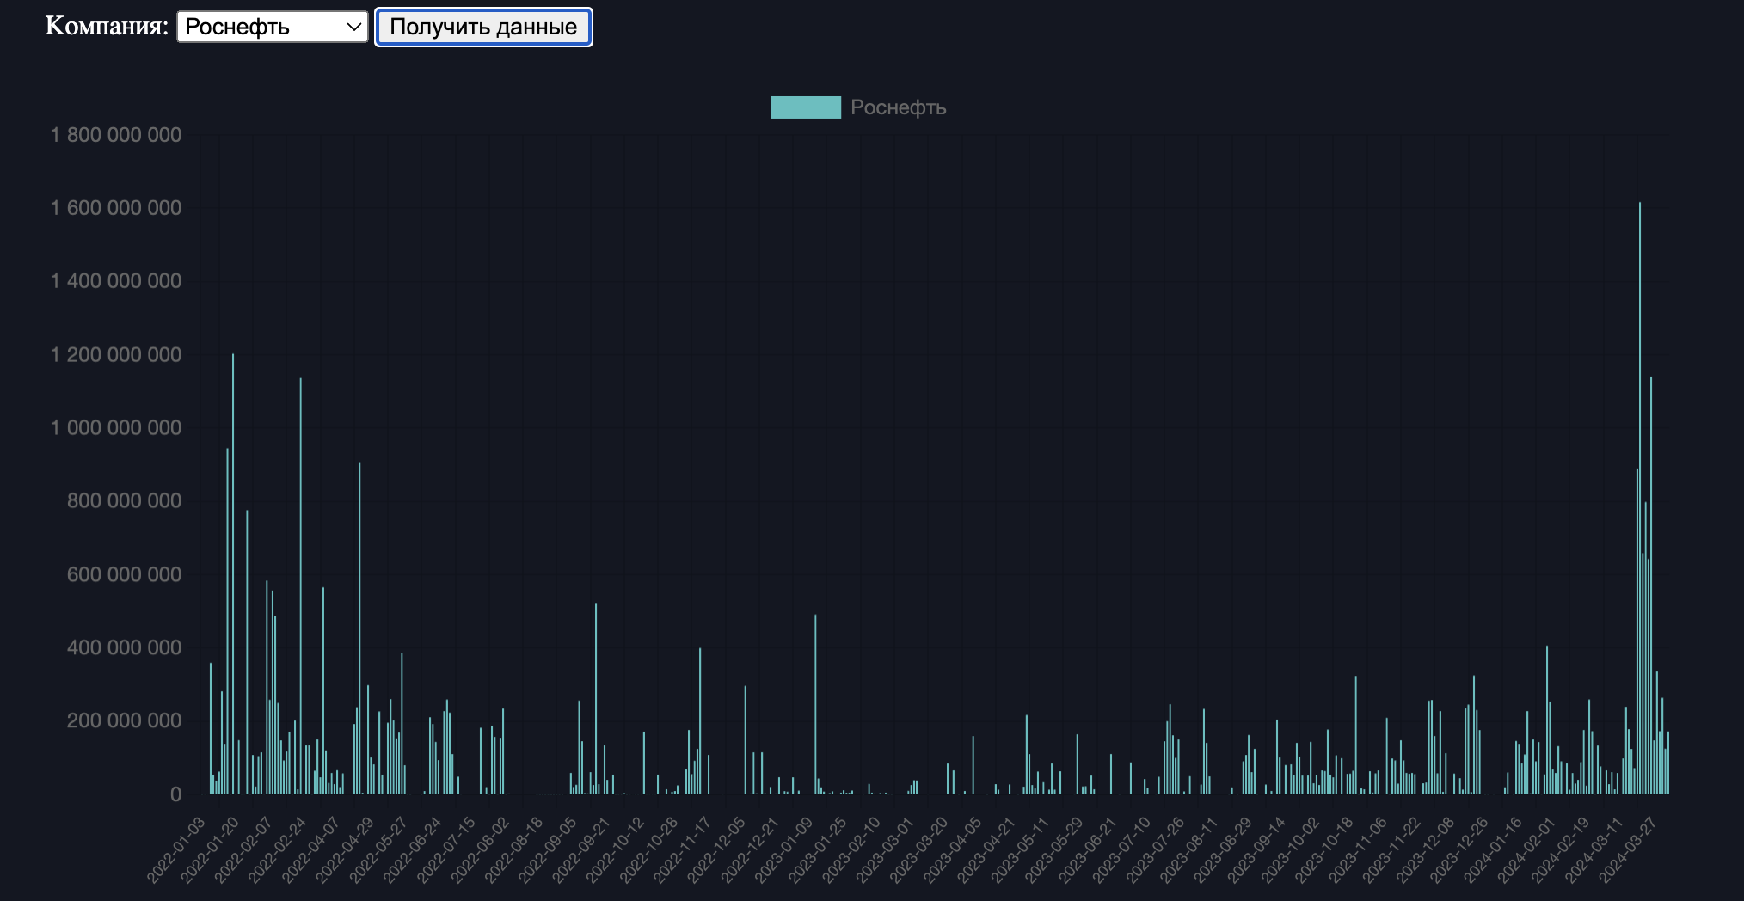The height and width of the screenshot is (901, 1744).
Task: Click the 1 400 000 000 y-axis label
Action: click(116, 281)
